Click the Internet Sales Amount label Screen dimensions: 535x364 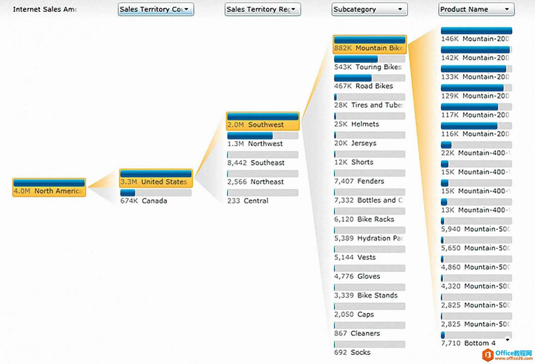(45, 9)
